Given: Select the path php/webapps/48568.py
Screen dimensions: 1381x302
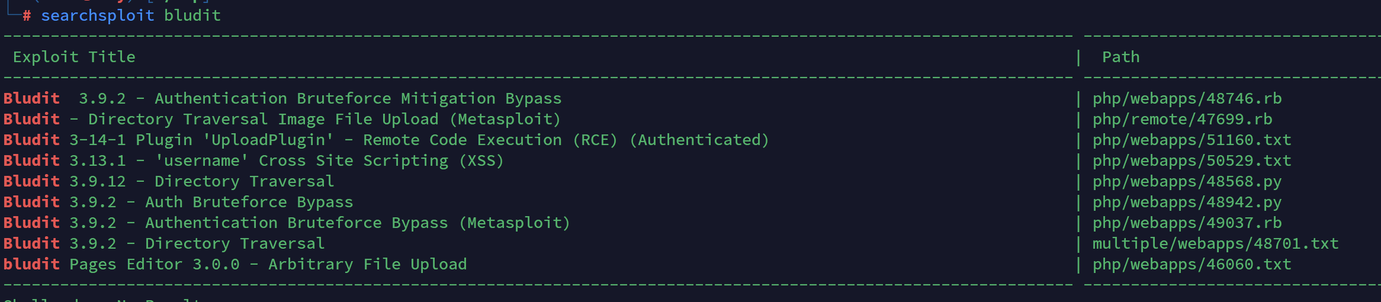Looking at the screenshot, I should coord(1187,181).
